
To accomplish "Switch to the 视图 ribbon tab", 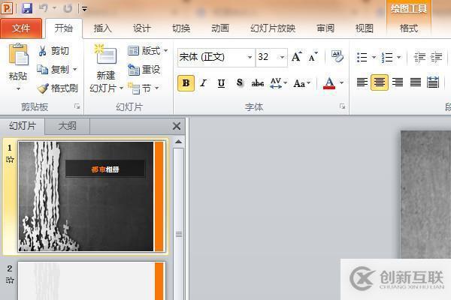I will point(364,28).
